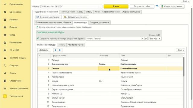Open the Еще menu above the table
This screenshot has width=193, height=108.
point(180,50)
